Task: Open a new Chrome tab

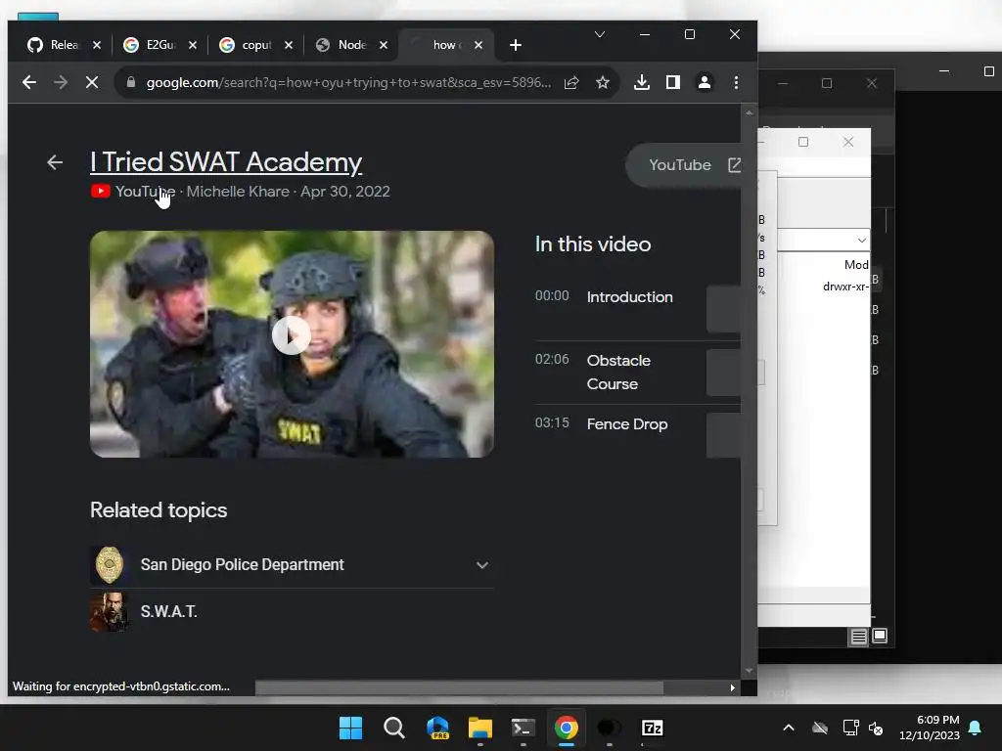Action: 515,45
